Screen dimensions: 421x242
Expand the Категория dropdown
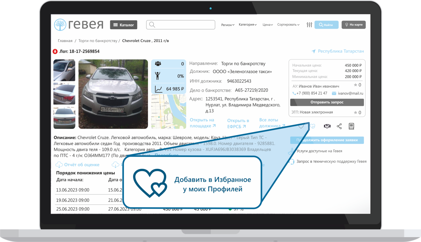tap(248, 25)
